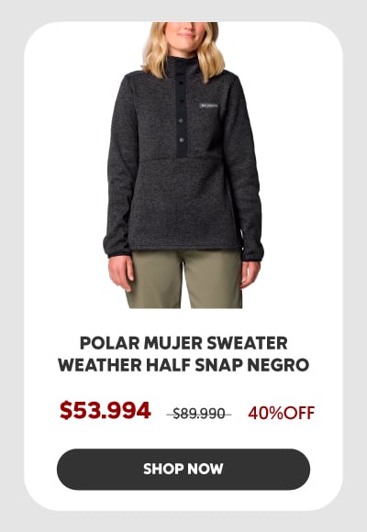
Task: Click the crossed-out original price $89.990
Action: [199, 414]
